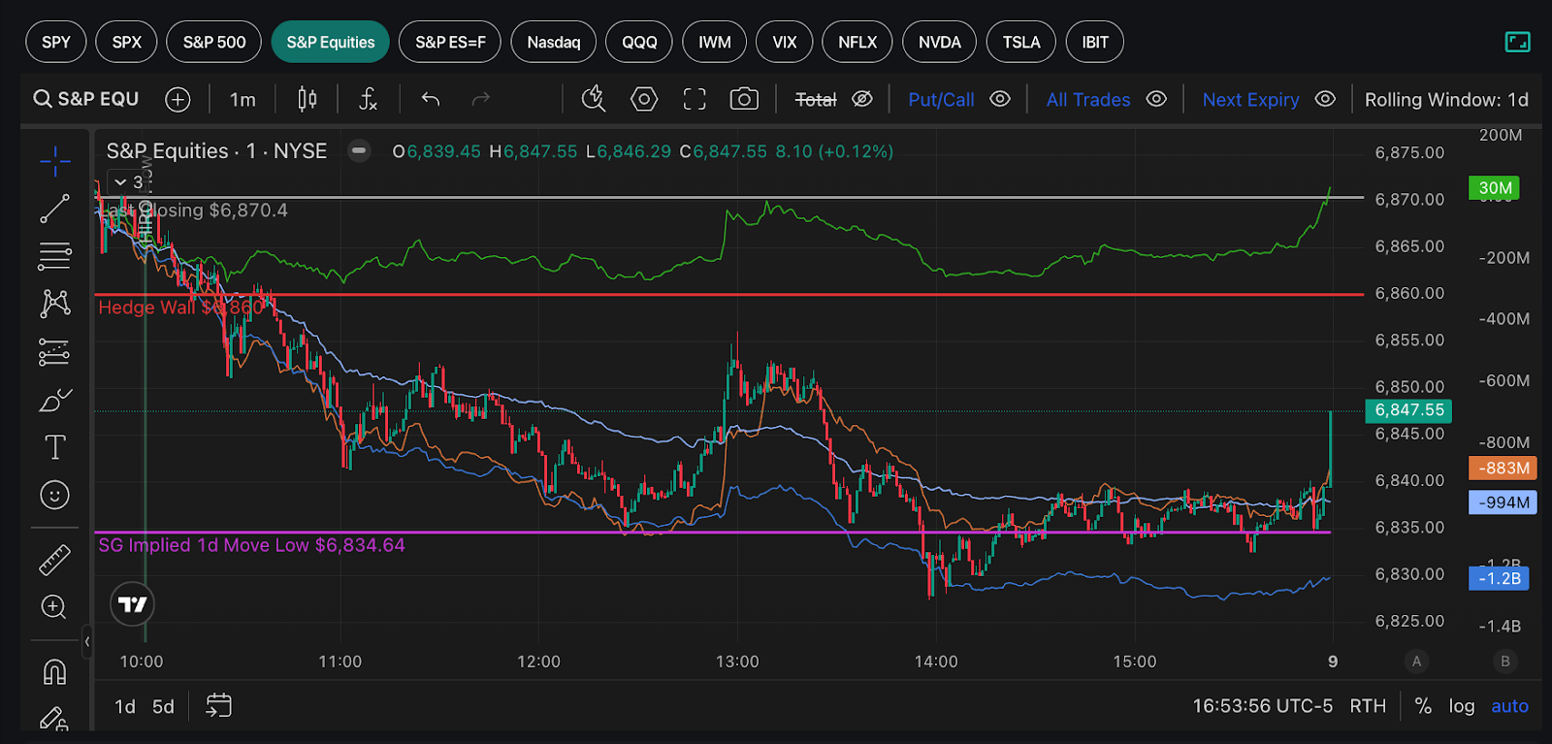Click the All Trades label
This screenshot has width=1552, height=744.
click(1088, 99)
